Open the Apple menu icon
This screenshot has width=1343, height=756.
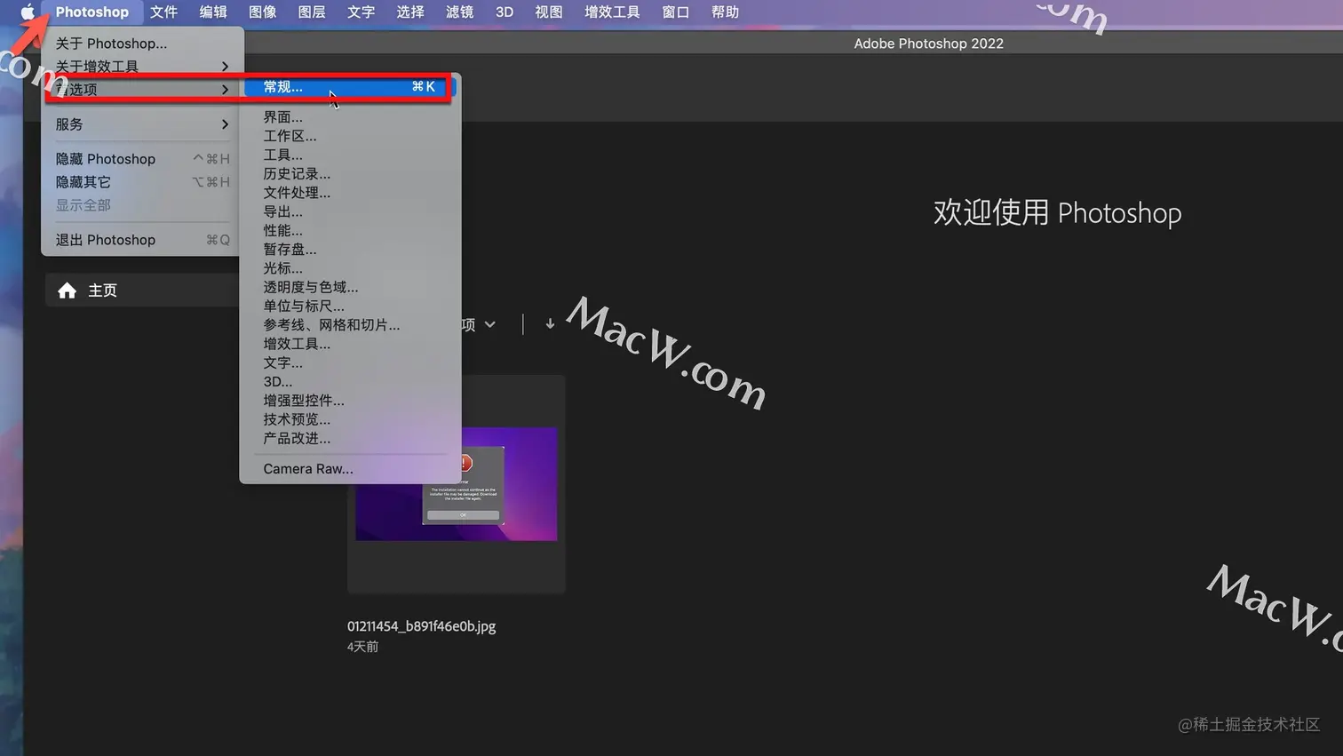[28, 12]
